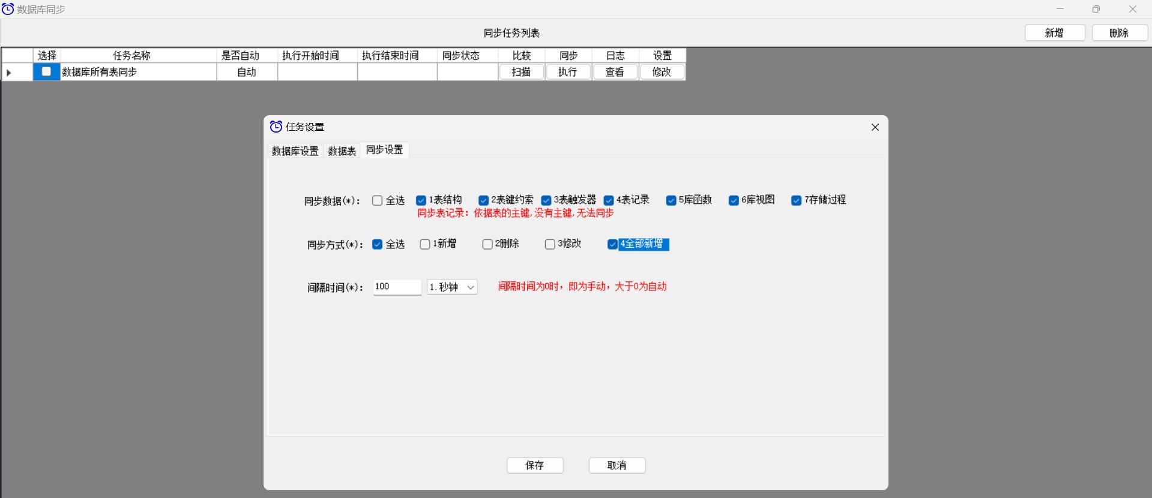Click the 任务设置 dialog clock icon
Screen dimensions: 1152x498
pyautogui.click(x=276, y=127)
